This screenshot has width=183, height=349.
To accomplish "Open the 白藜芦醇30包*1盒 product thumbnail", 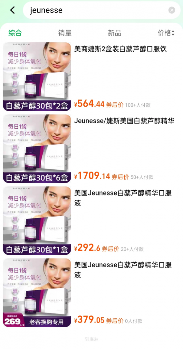I will [37, 221].
